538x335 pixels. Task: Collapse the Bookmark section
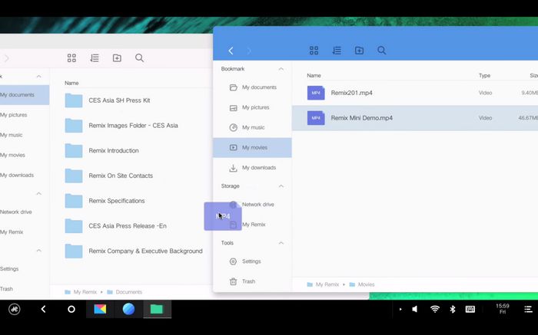(x=281, y=69)
